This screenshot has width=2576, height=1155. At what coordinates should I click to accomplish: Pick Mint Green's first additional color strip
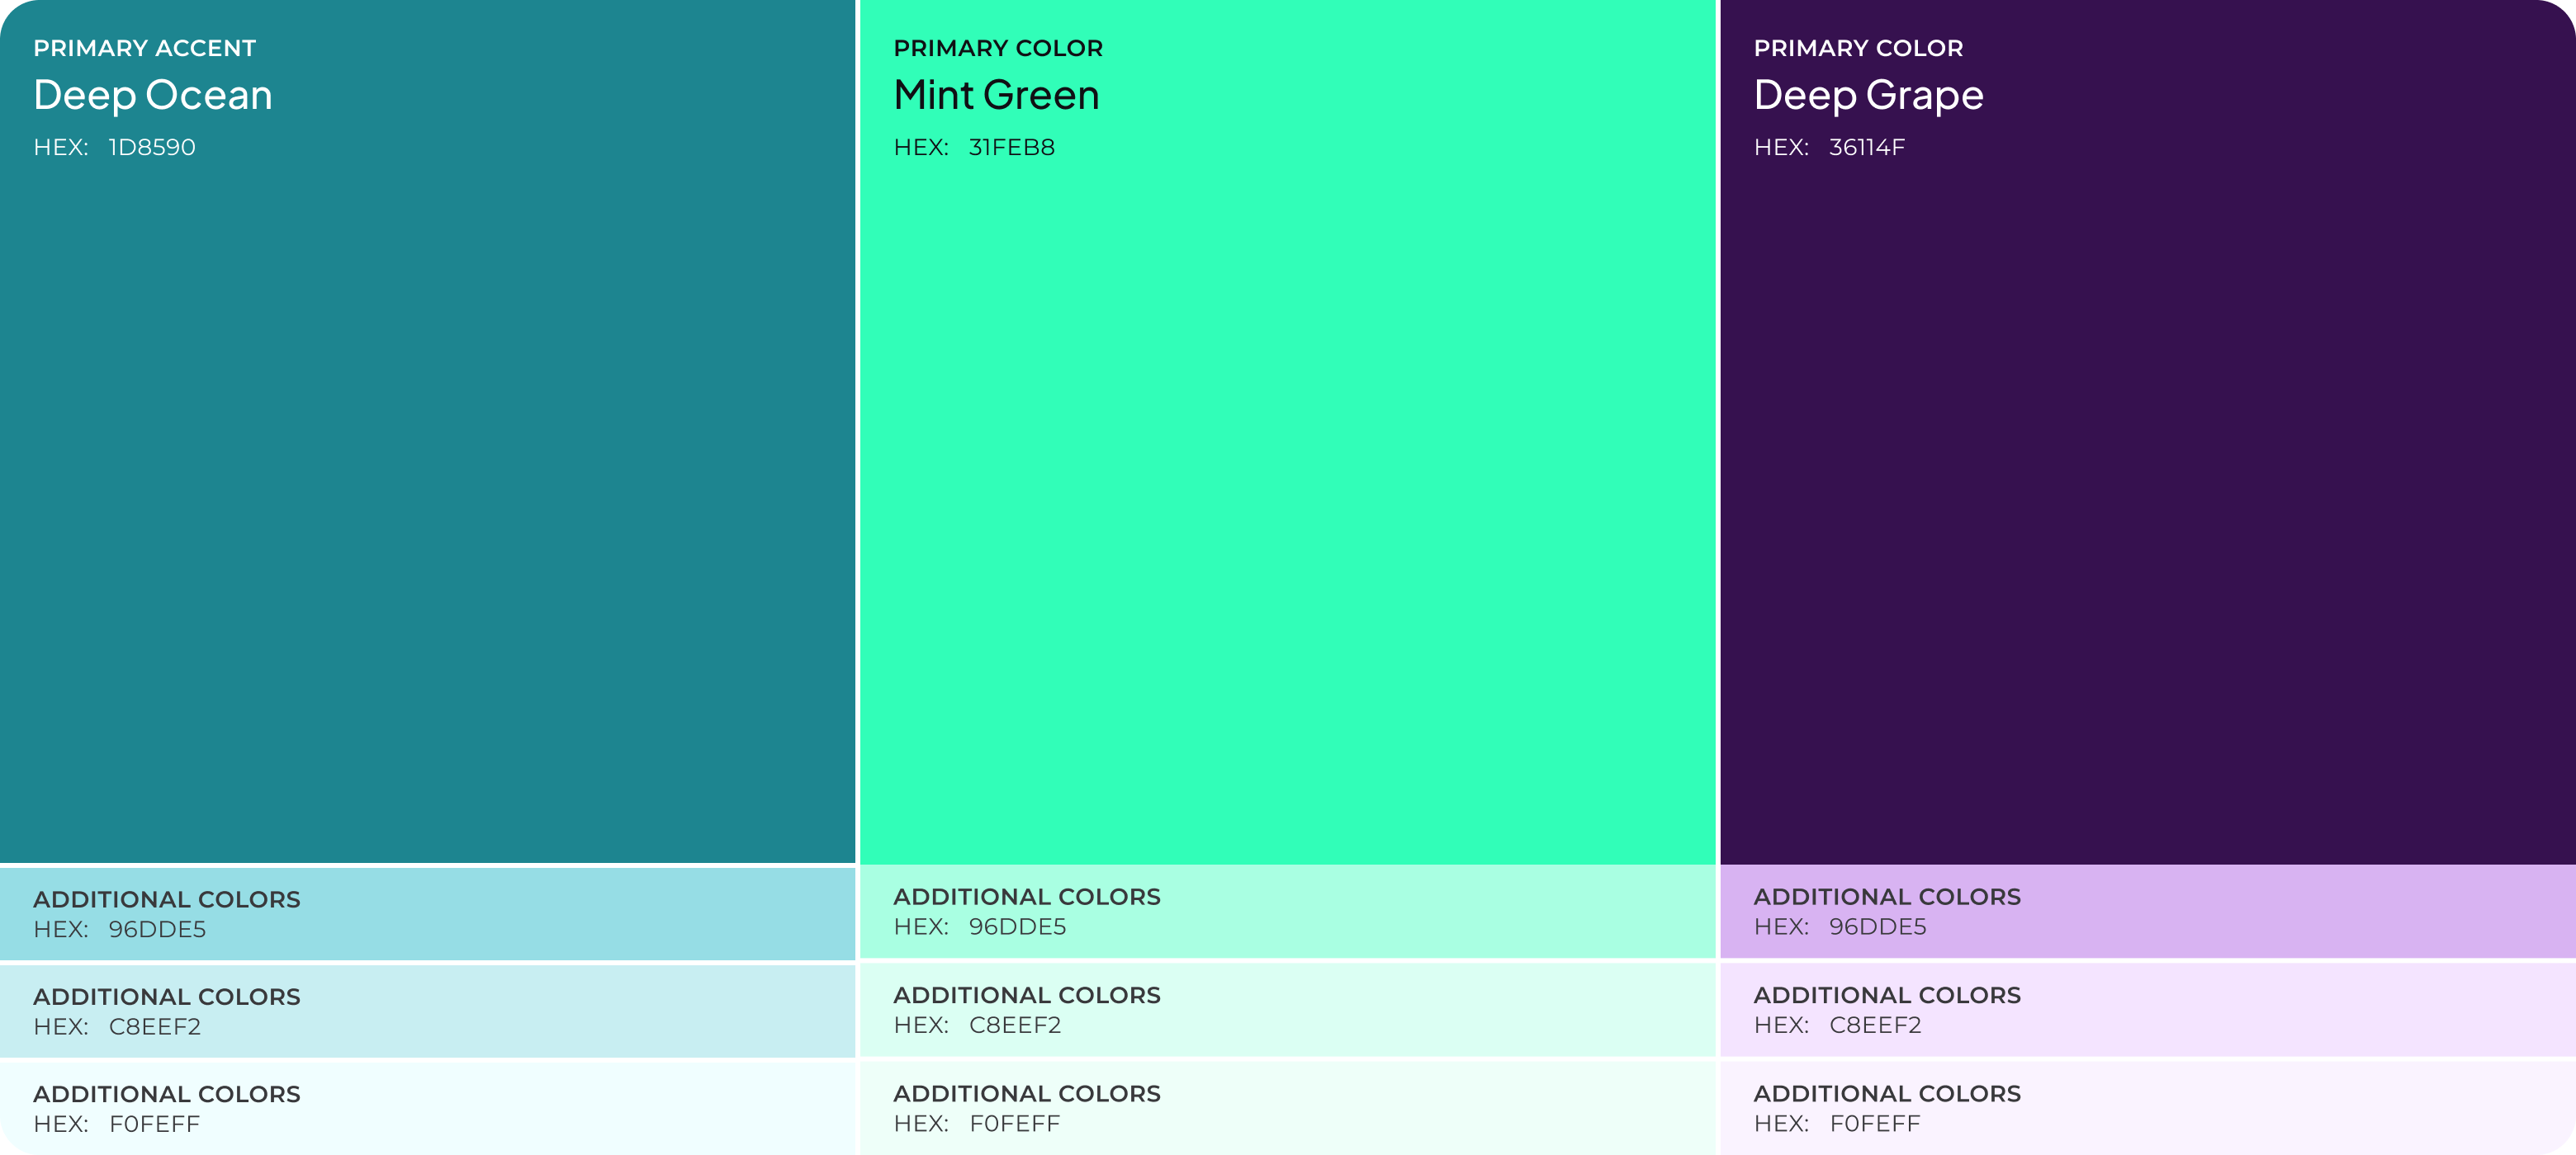tap(1287, 911)
